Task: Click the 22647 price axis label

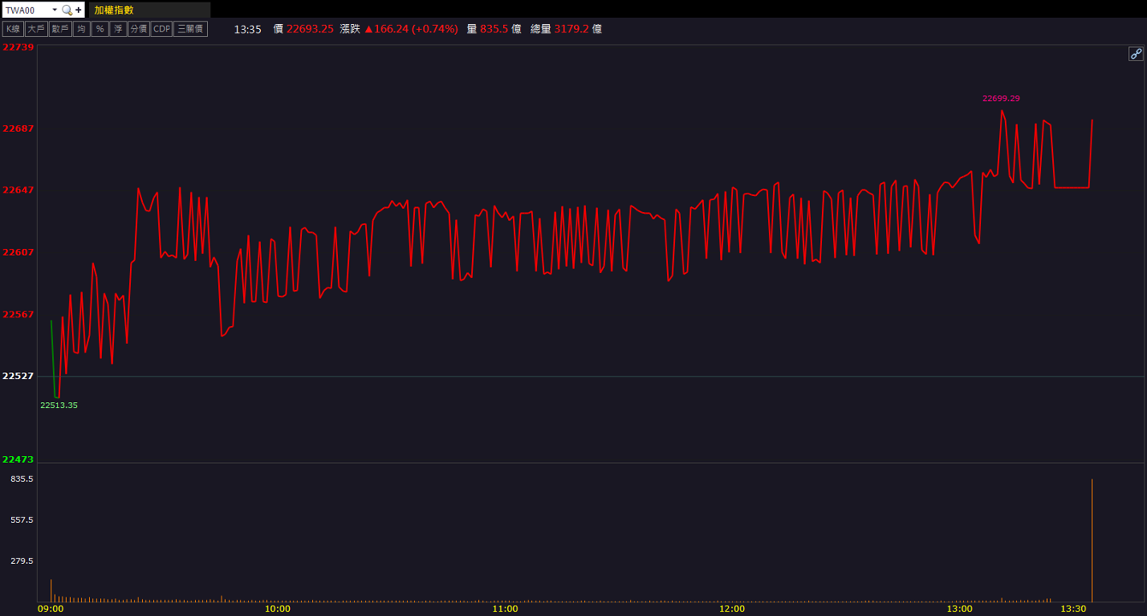Action: click(18, 190)
